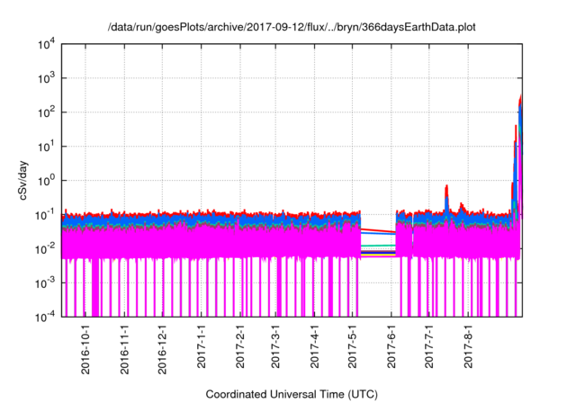576x403 pixels.
Task: Click the top y-axis tick label 10^4
Action: (45, 44)
